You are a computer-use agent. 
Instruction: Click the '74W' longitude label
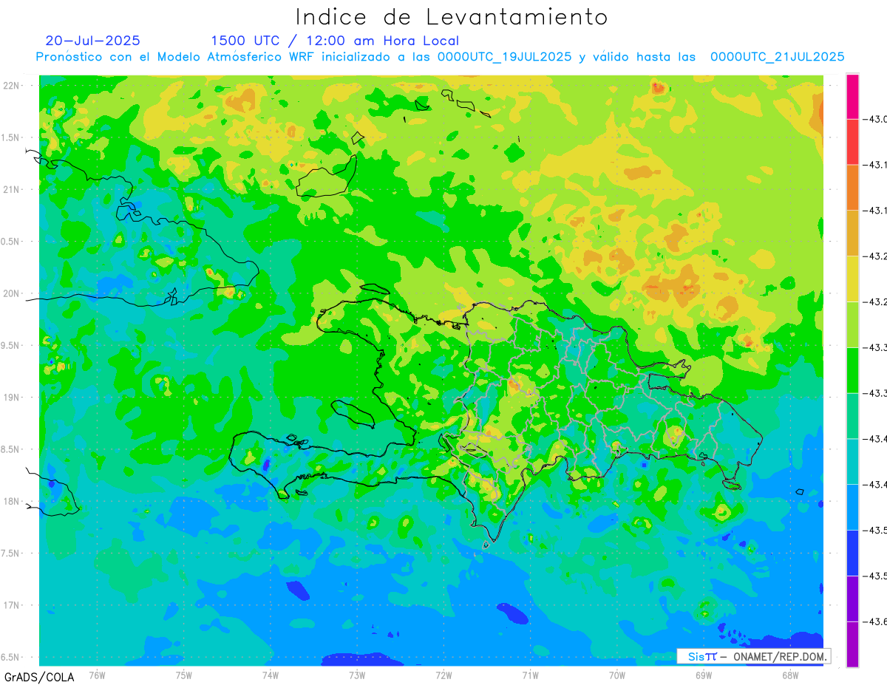coord(271,675)
